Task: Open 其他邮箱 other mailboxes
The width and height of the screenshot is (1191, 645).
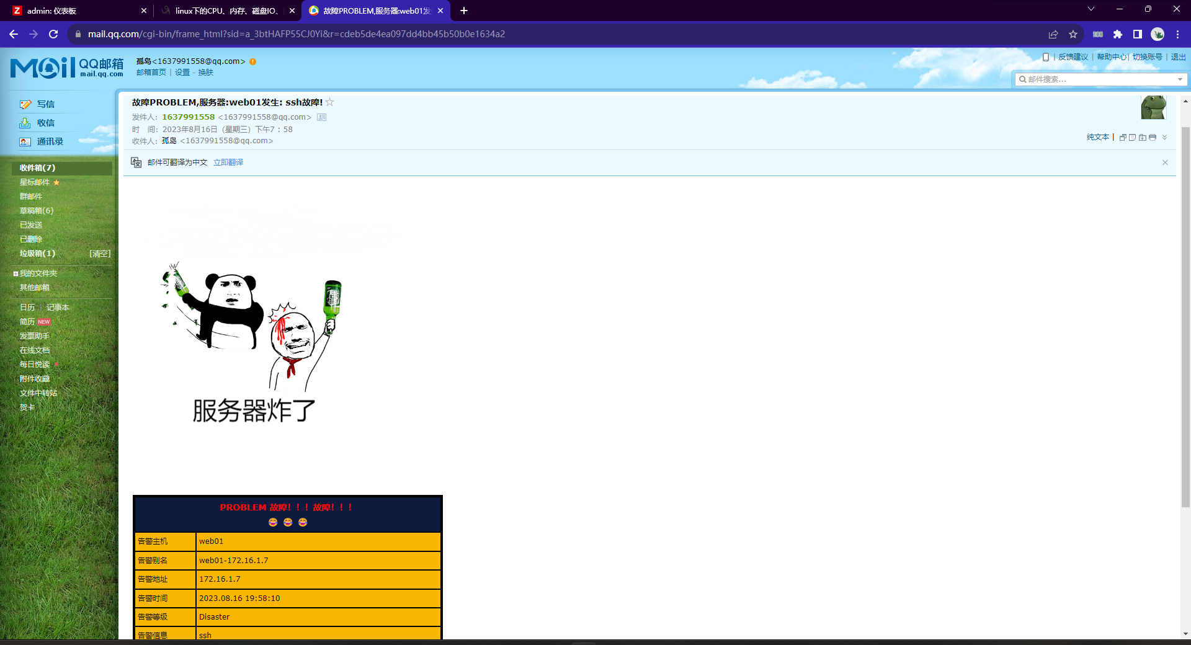Action: click(35, 288)
